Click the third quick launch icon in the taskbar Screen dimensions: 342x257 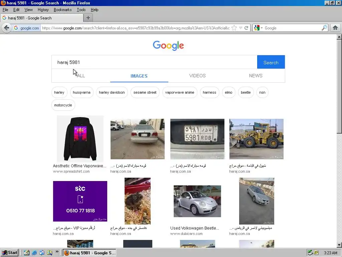(x=42, y=253)
